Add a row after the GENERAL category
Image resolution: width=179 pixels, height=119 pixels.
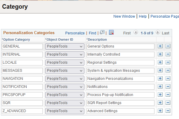tap(160, 46)
